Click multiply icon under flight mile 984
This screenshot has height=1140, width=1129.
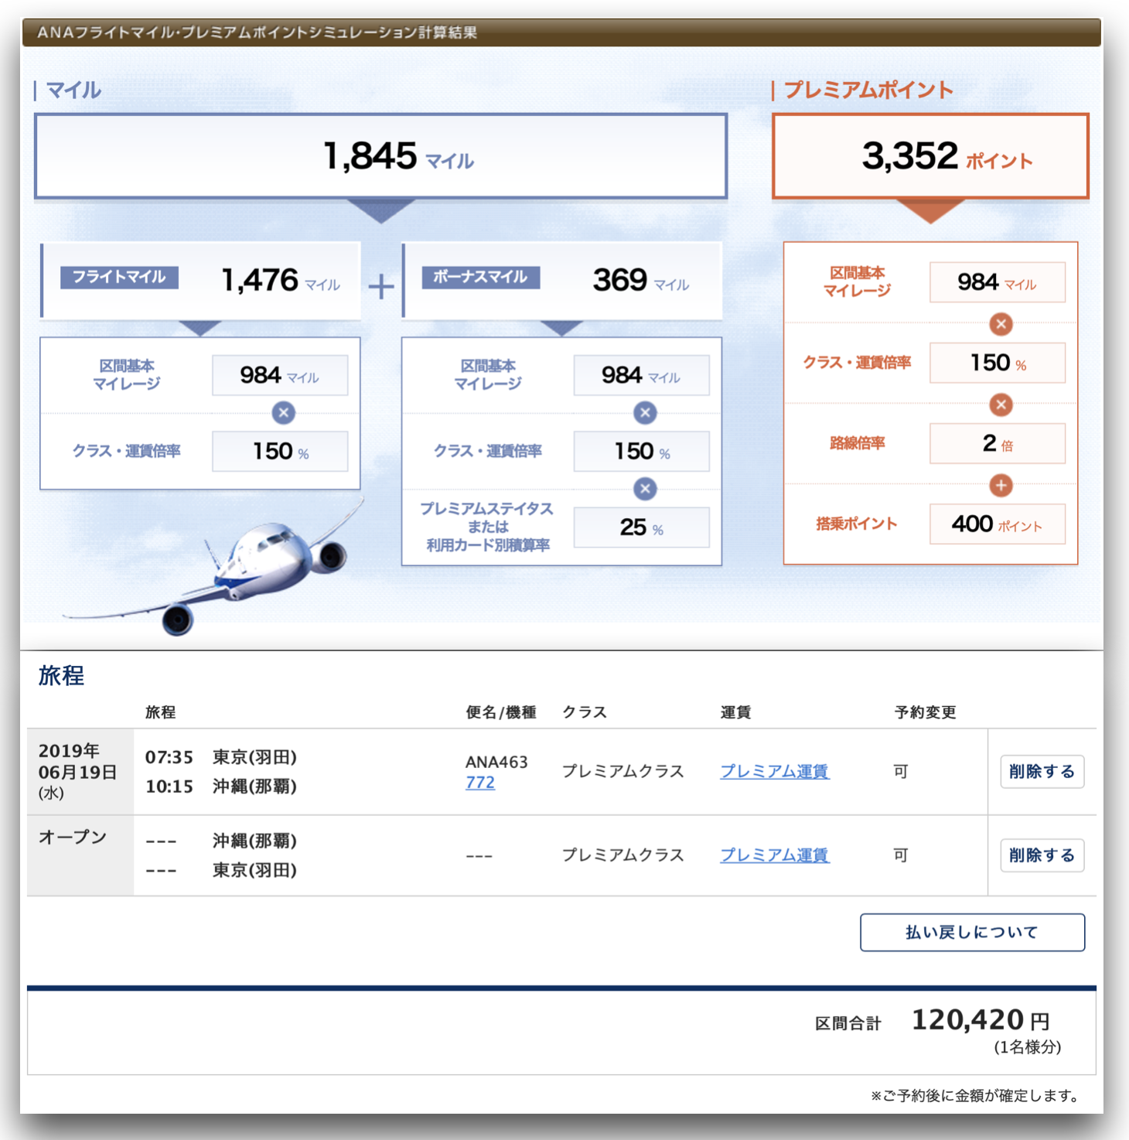point(284,413)
